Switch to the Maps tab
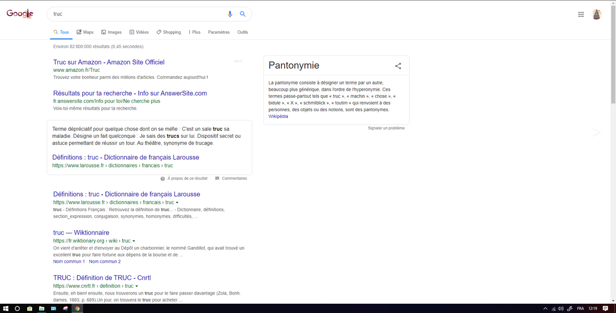 coord(85,32)
